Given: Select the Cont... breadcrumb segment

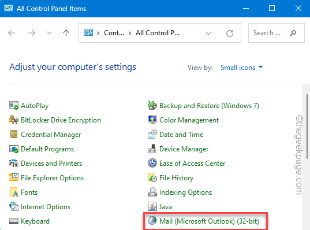Looking at the screenshot, I should coord(114,33).
